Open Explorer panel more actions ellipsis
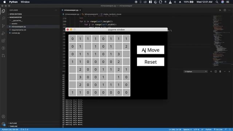The image size is (233, 131). pyautogui.click(x=56, y=10)
